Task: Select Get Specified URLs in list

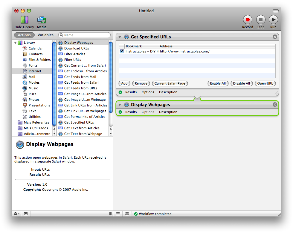Action: (83, 122)
